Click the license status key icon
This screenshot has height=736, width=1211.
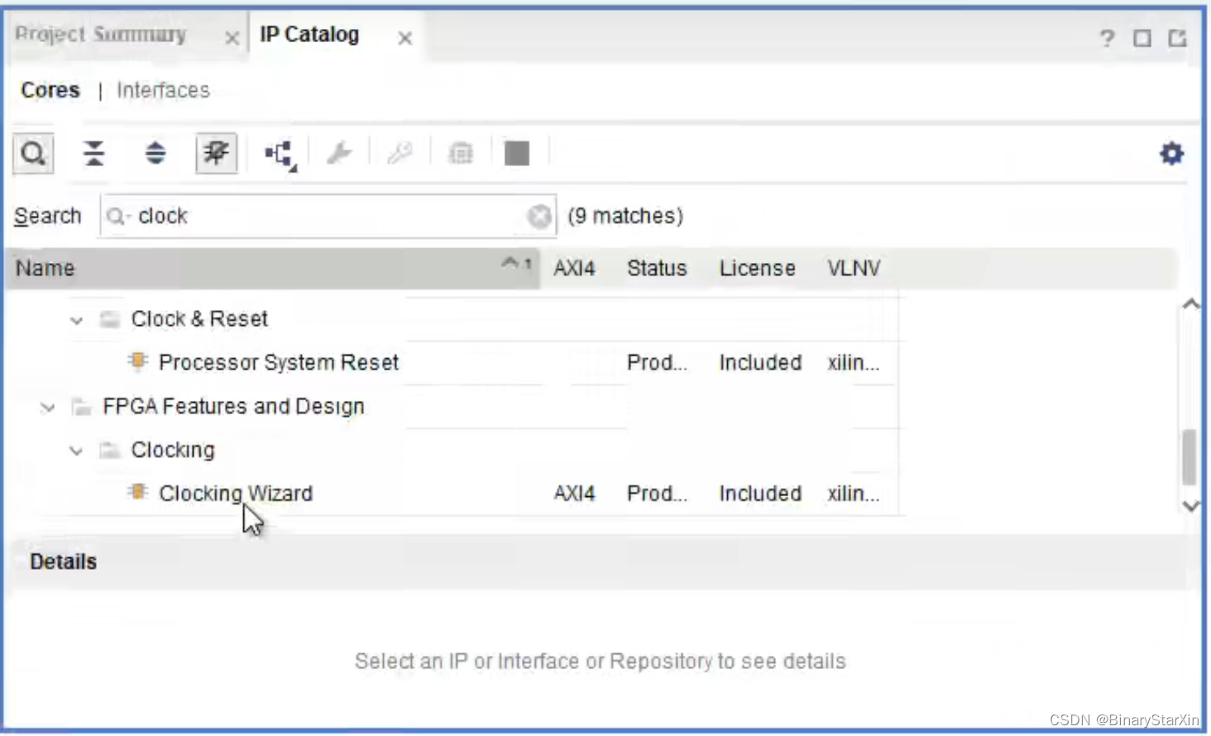point(400,153)
